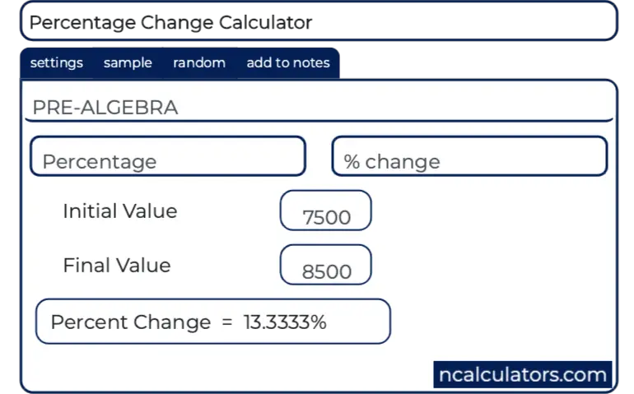
Task: Click the Percent Change result label
Action: point(130,322)
